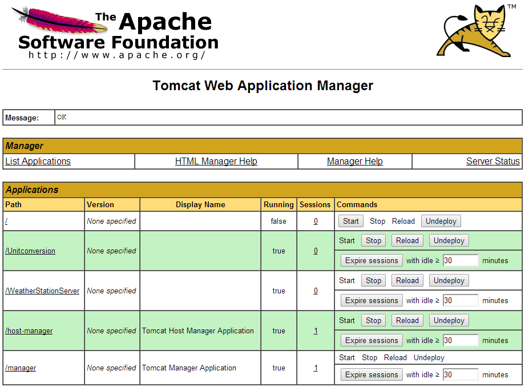Image resolution: width=525 pixels, height=387 pixels.
Task: Reload the /WeatherStationServer application
Action: point(407,280)
